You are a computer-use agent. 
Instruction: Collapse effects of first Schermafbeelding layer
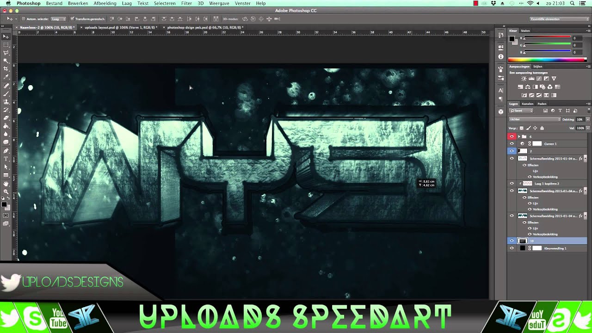[x=586, y=159]
